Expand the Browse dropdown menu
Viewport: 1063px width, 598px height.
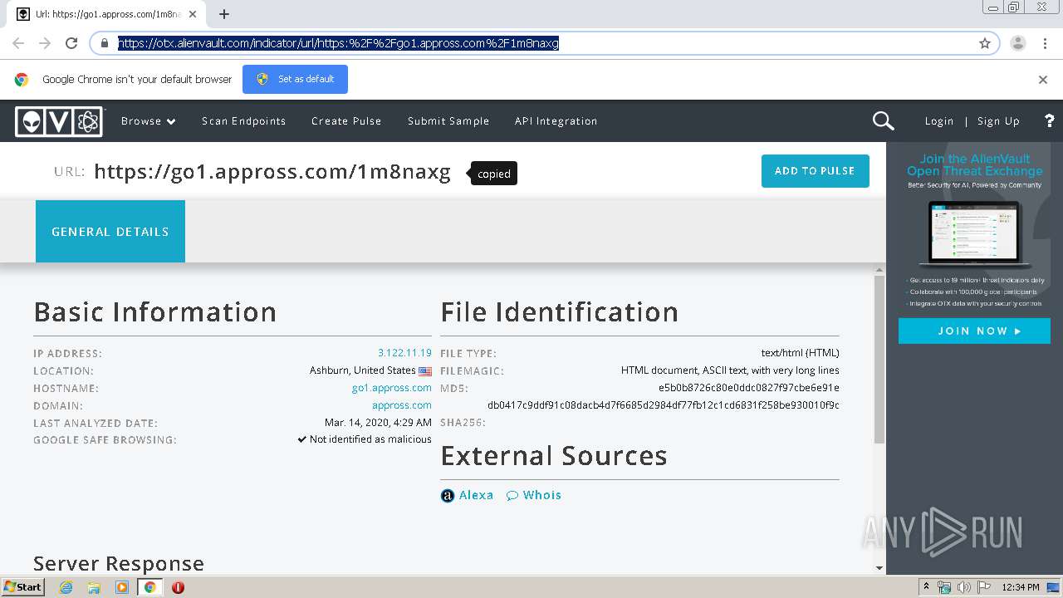point(149,121)
